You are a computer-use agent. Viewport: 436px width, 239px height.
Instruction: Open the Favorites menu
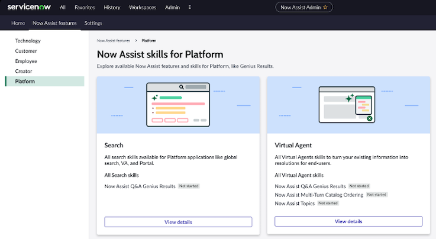pos(85,8)
